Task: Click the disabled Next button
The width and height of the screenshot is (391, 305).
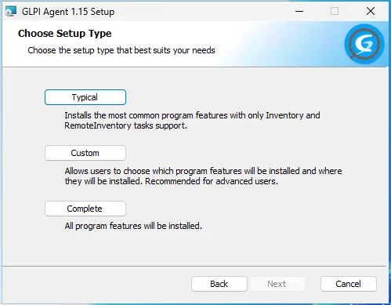Action: point(277,284)
